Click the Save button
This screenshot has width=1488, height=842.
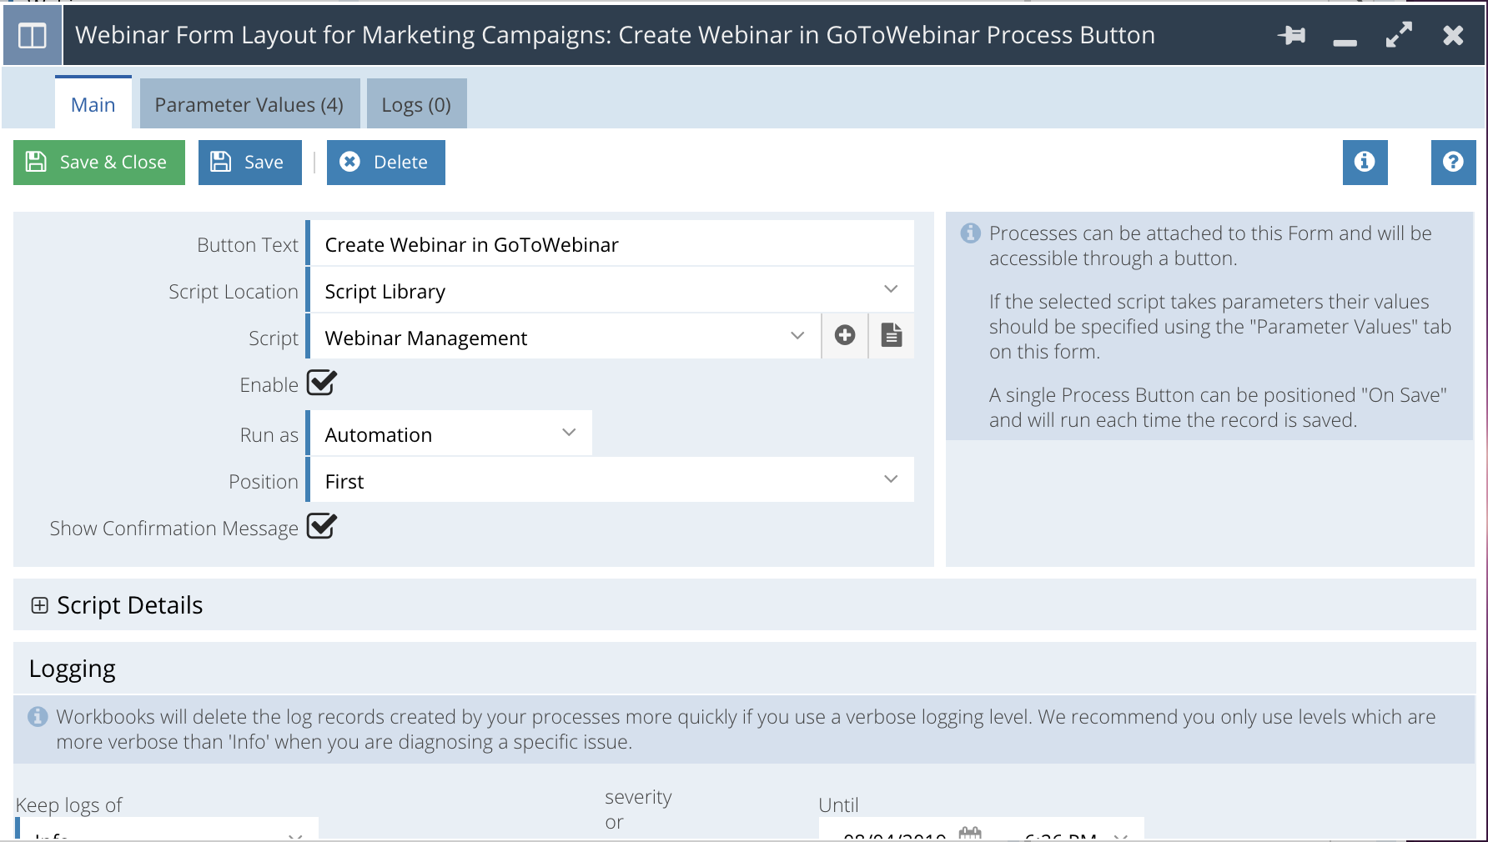coord(250,162)
